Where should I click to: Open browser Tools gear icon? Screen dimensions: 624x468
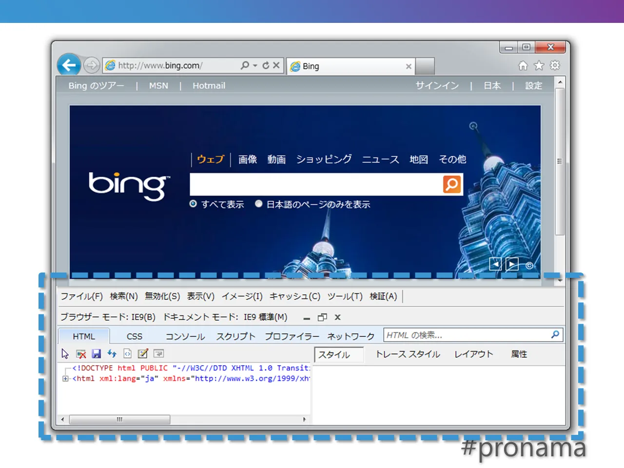pos(555,65)
